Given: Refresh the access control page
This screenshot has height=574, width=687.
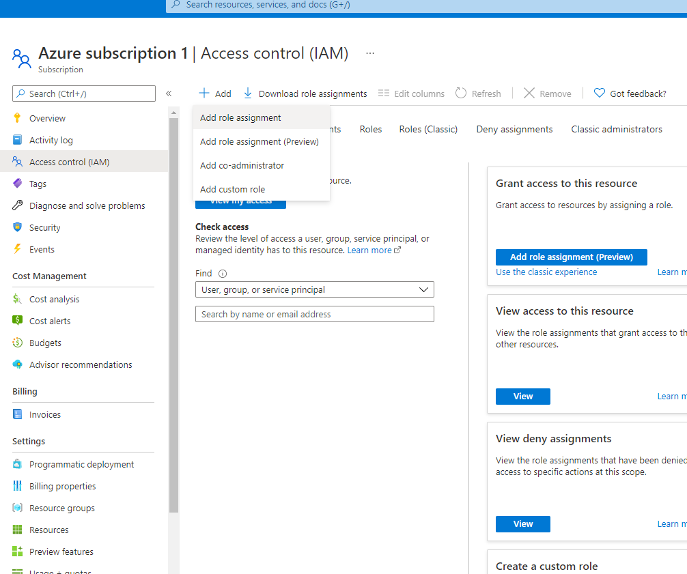Looking at the screenshot, I should pyautogui.click(x=478, y=94).
